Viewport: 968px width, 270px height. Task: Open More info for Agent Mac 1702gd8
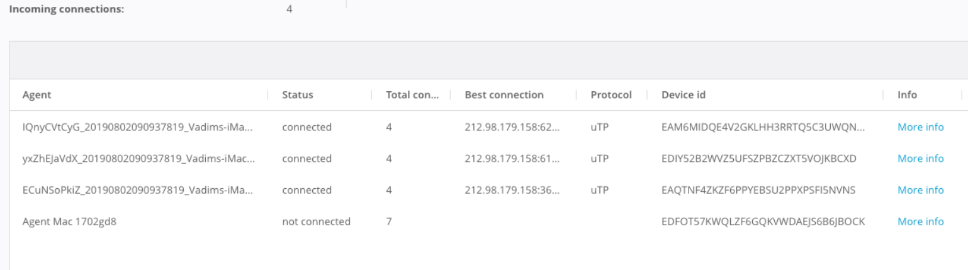(920, 222)
